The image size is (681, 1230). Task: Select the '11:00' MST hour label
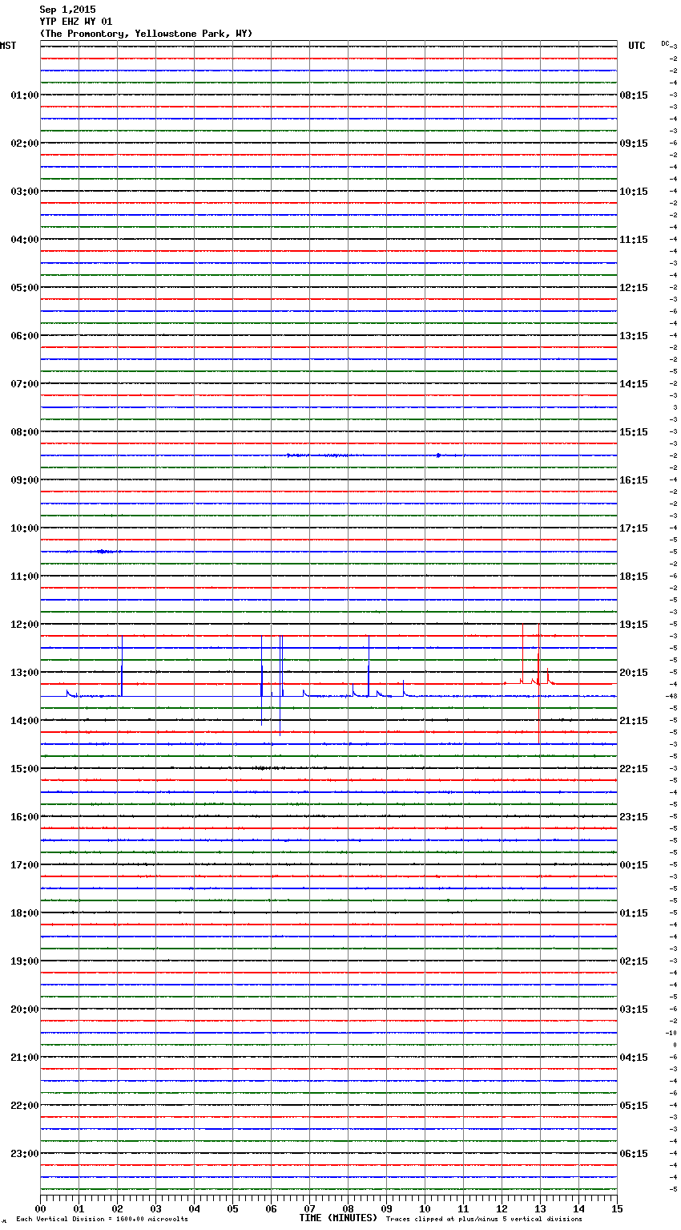(25, 577)
